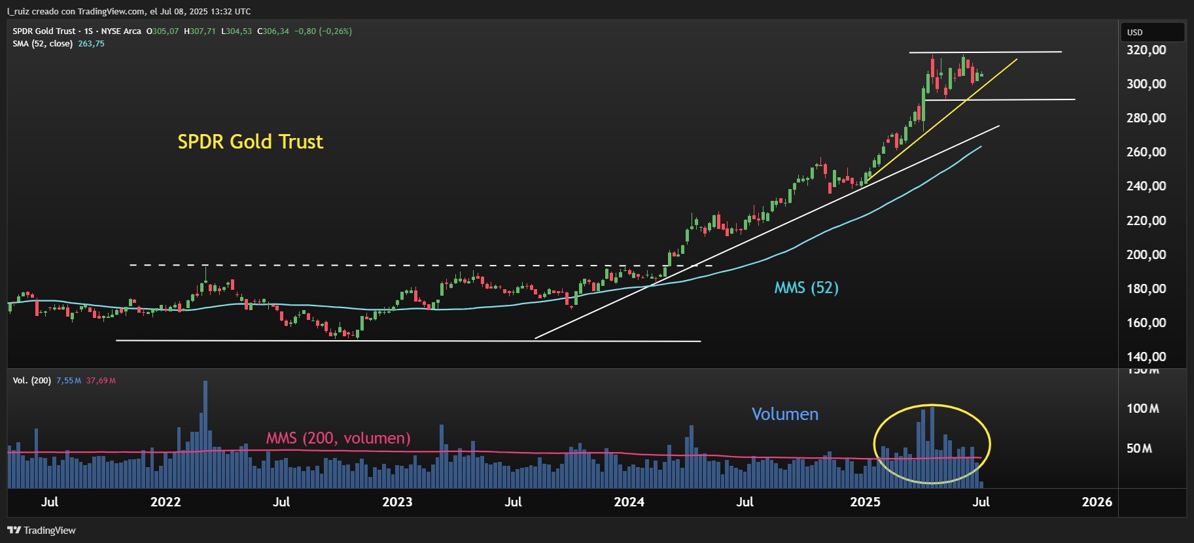Click the 220,00 price axis label

[x=1146, y=220]
